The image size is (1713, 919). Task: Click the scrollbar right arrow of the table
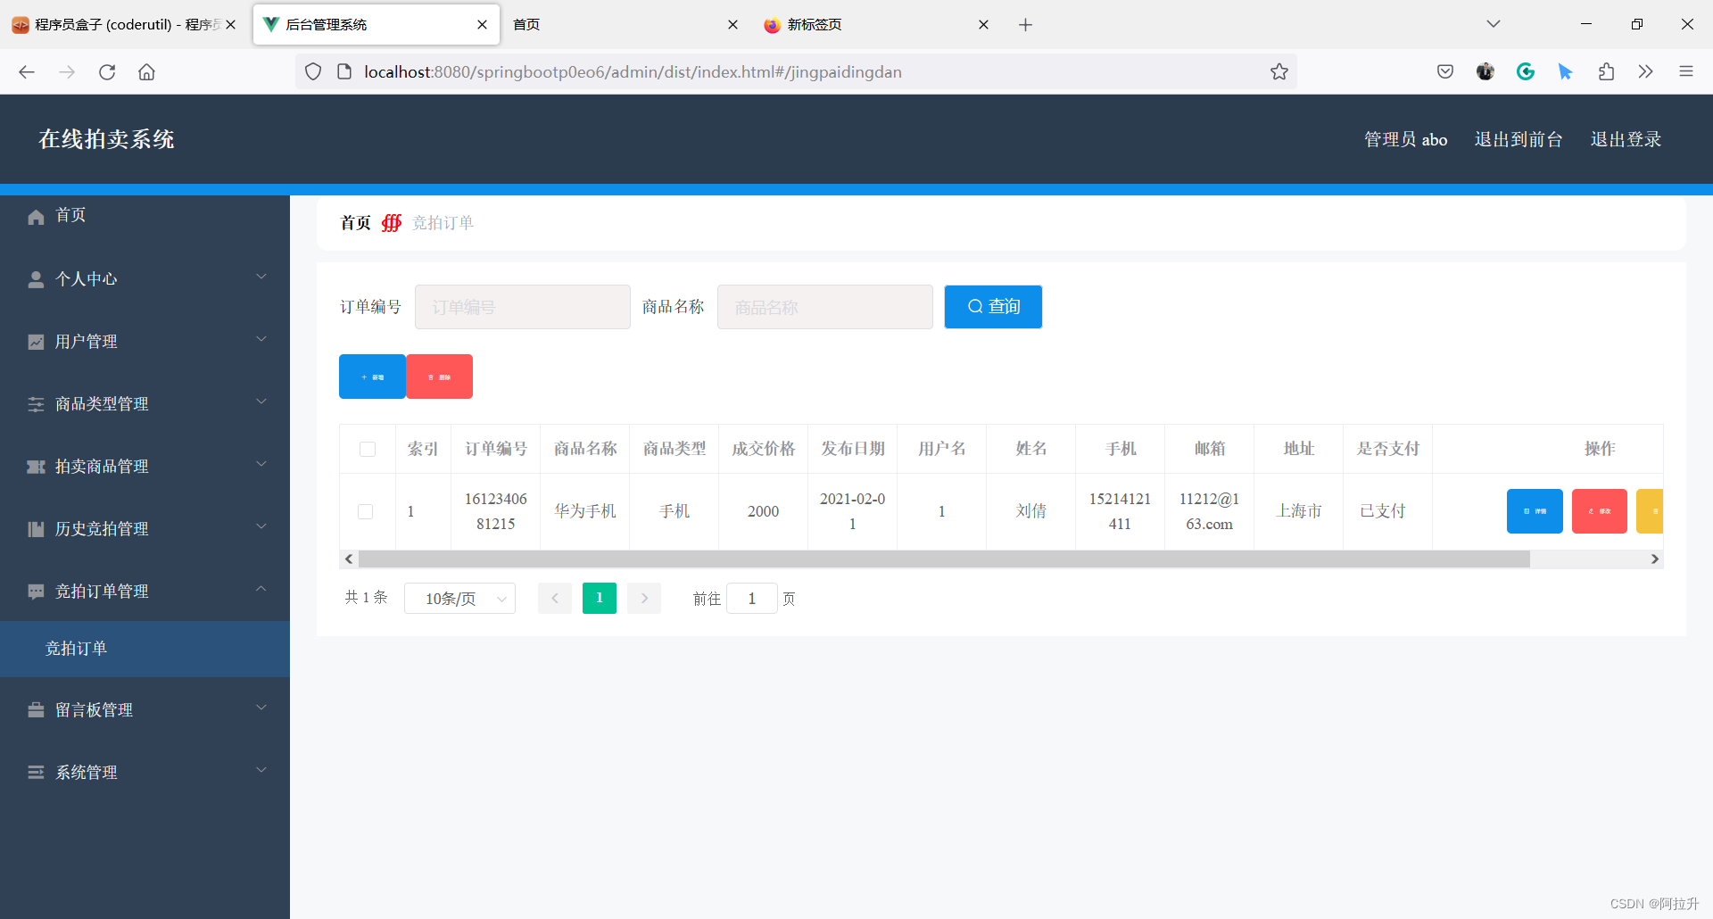tap(1655, 559)
